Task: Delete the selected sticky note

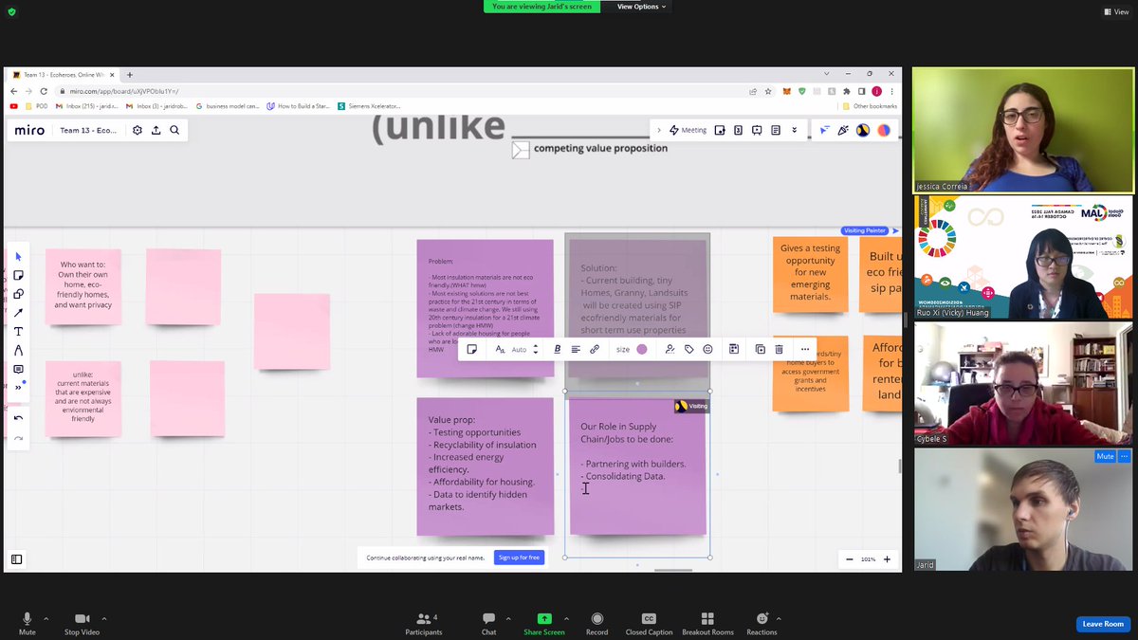Action: coord(779,349)
